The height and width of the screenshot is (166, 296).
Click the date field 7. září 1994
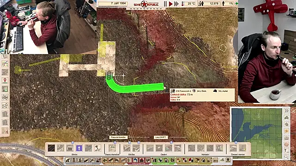113,4
